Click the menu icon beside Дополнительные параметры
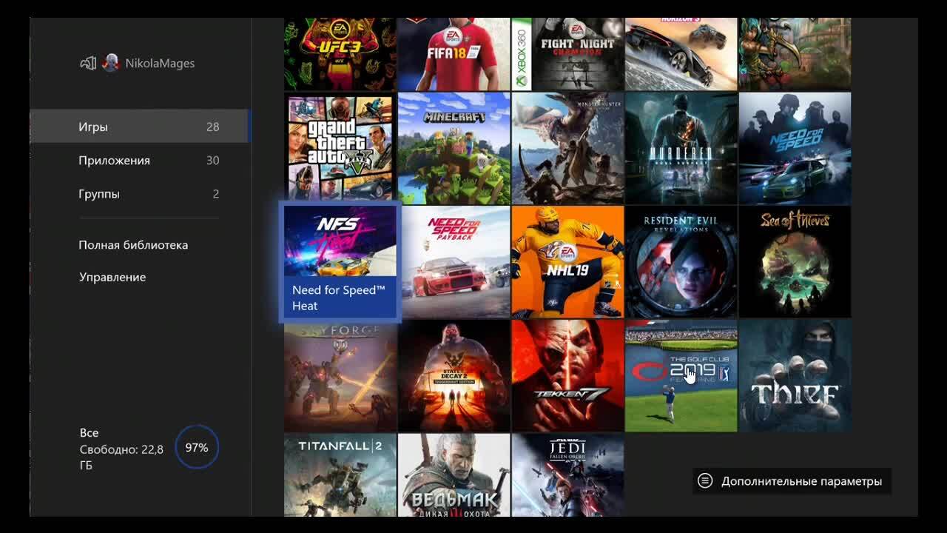Screen dimensions: 947x533 point(706,481)
